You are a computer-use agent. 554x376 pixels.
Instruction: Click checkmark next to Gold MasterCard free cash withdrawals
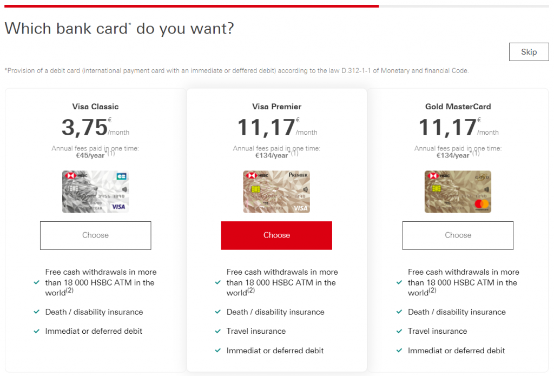[x=399, y=282]
